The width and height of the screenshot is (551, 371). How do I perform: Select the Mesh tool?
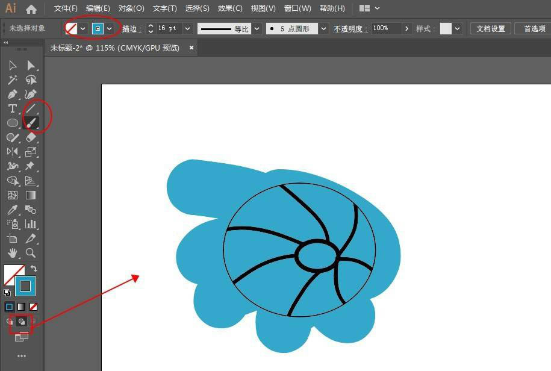pos(13,195)
